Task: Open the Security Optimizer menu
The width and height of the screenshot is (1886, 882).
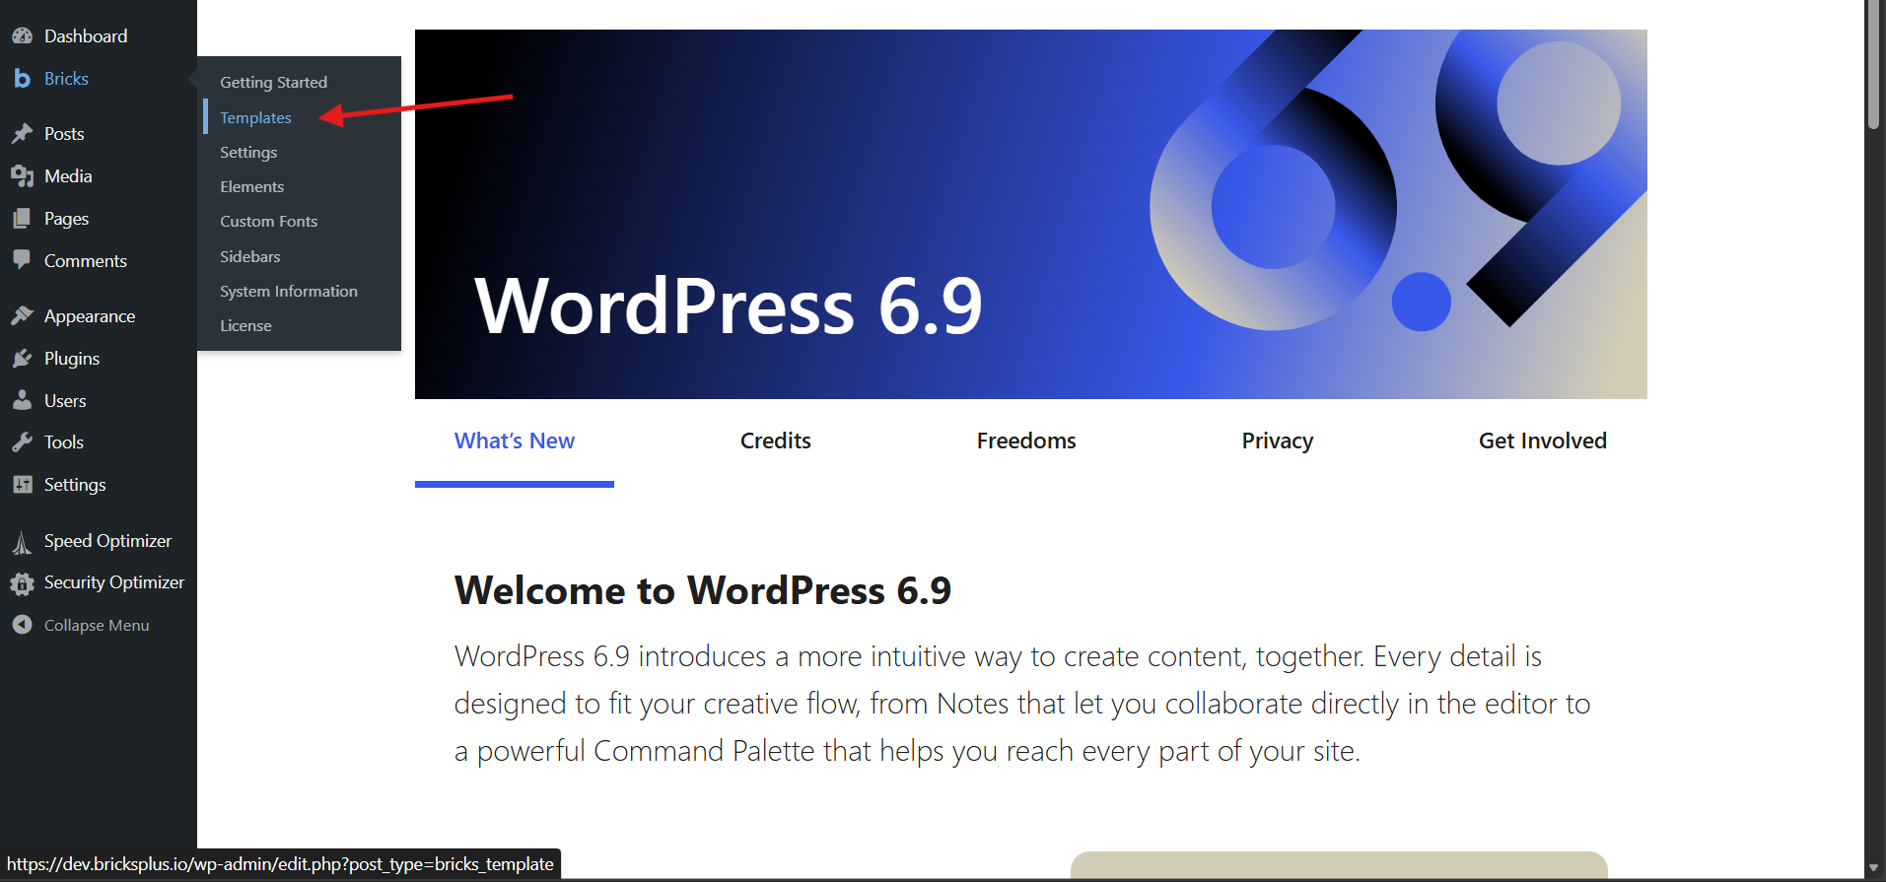Action: (114, 582)
